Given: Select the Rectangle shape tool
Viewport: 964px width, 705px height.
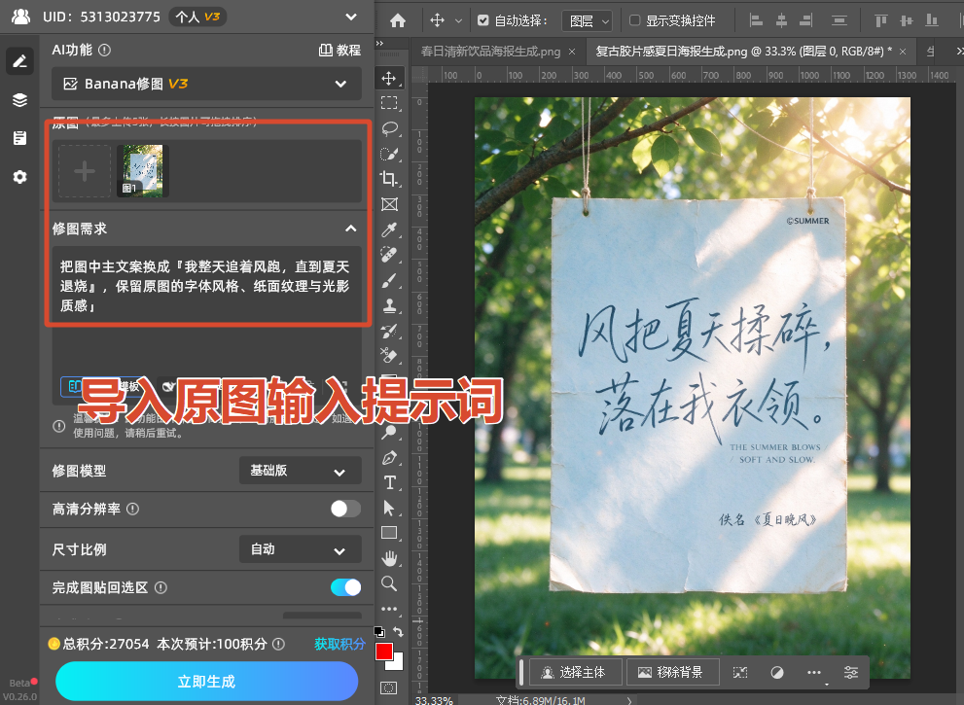Looking at the screenshot, I should pyautogui.click(x=389, y=533).
